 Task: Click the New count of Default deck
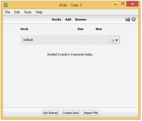coord(101,40)
